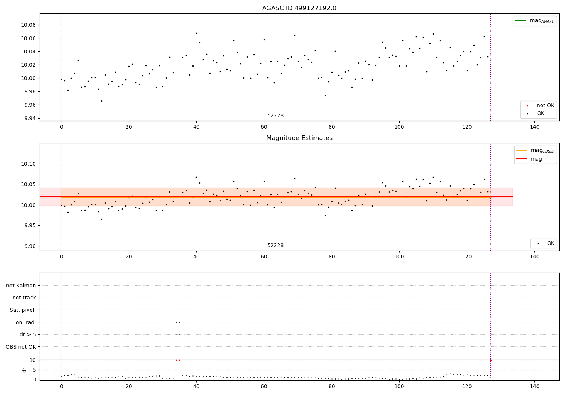
Task: Click the x-axis tick '80' in the dr plot
Action: pos(331,387)
